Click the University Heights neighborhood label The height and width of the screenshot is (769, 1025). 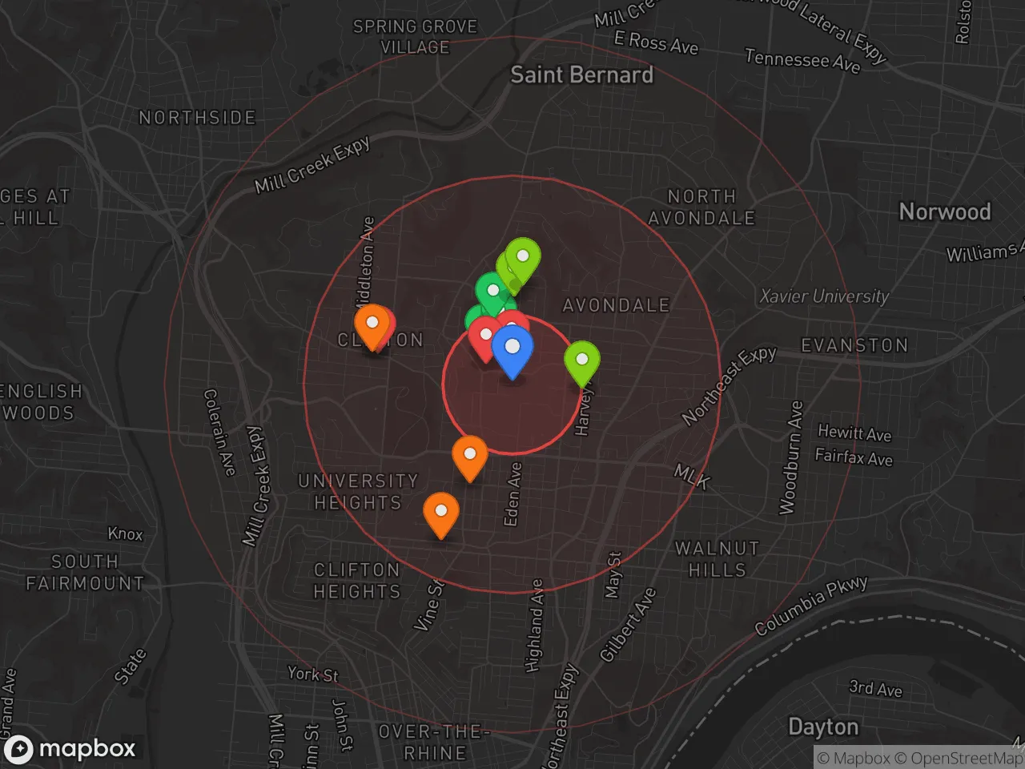click(x=358, y=492)
